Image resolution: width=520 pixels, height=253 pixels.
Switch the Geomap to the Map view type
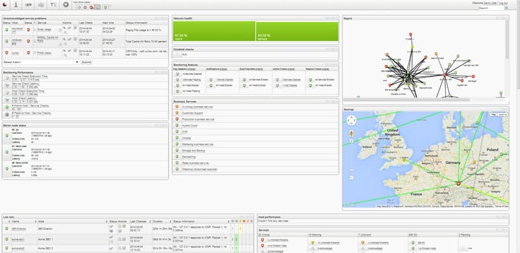pyautogui.click(x=493, y=114)
